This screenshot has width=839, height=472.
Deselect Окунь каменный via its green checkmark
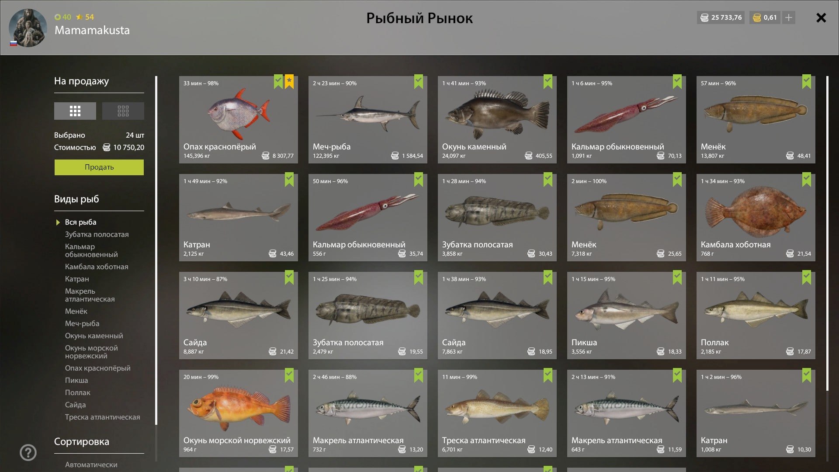coord(548,82)
